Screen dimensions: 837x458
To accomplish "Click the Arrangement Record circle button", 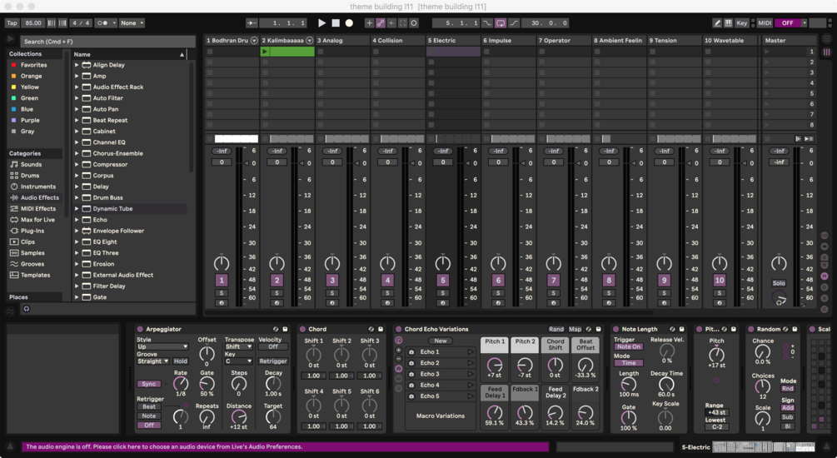I will click(349, 23).
